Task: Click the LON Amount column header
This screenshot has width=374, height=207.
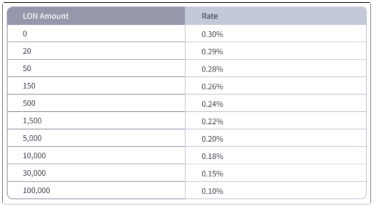Action: (96, 16)
